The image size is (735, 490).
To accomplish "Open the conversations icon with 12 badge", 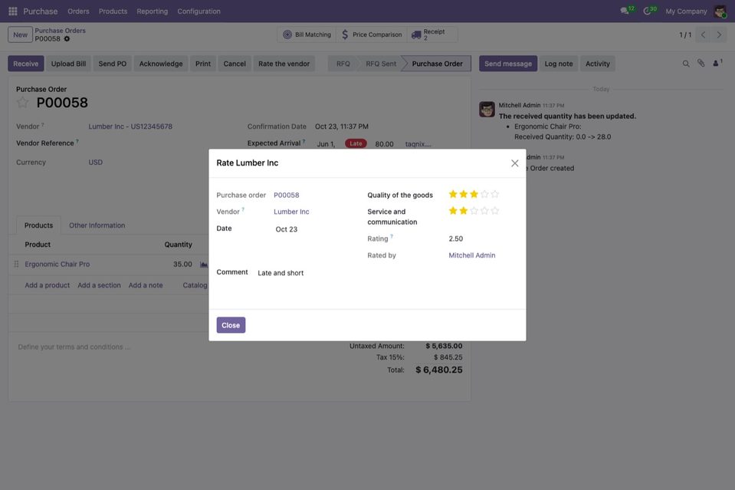I will (x=627, y=10).
